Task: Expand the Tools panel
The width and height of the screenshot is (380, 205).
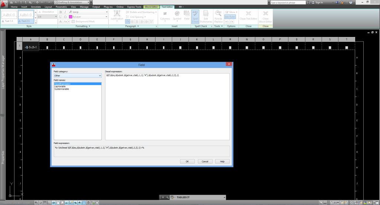Action: point(218,26)
